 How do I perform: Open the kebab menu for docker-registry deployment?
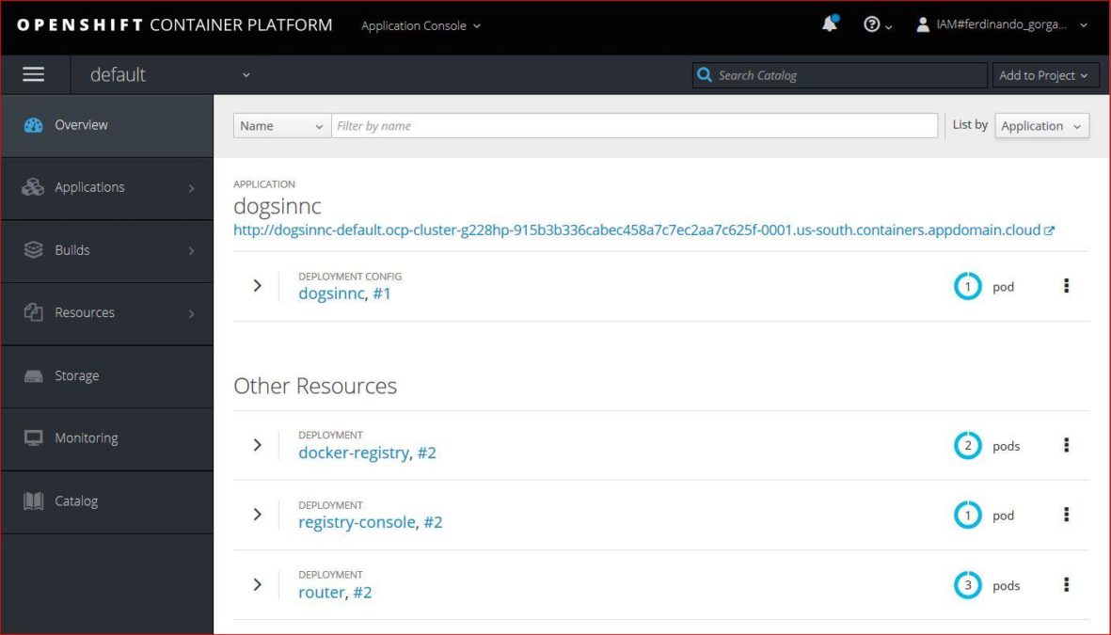(x=1066, y=445)
